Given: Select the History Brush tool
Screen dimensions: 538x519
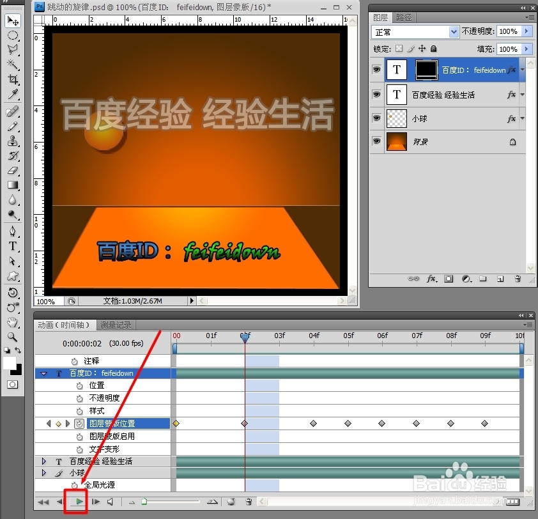Looking at the screenshot, I should click(13, 156).
